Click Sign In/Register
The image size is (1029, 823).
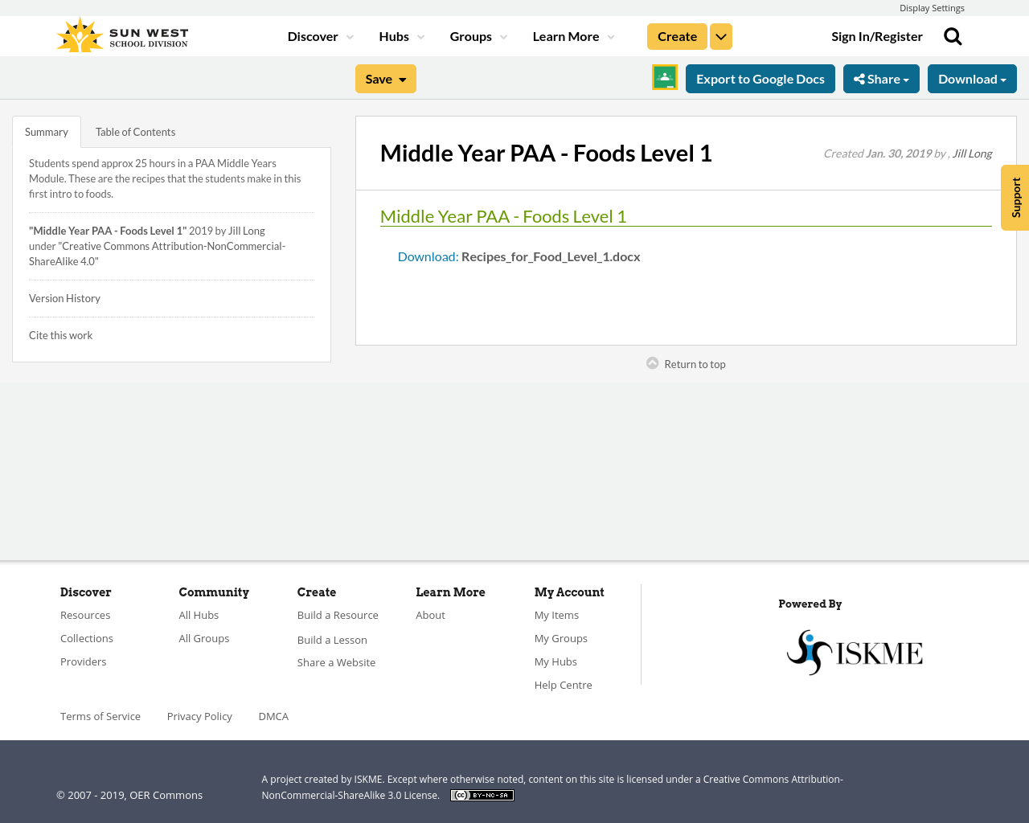(x=877, y=35)
